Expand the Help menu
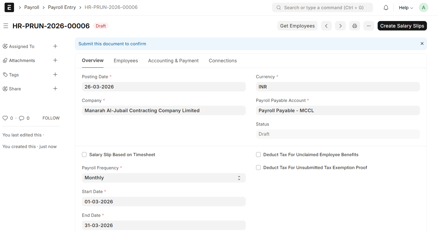This screenshot has width=438, height=233. tap(406, 8)
